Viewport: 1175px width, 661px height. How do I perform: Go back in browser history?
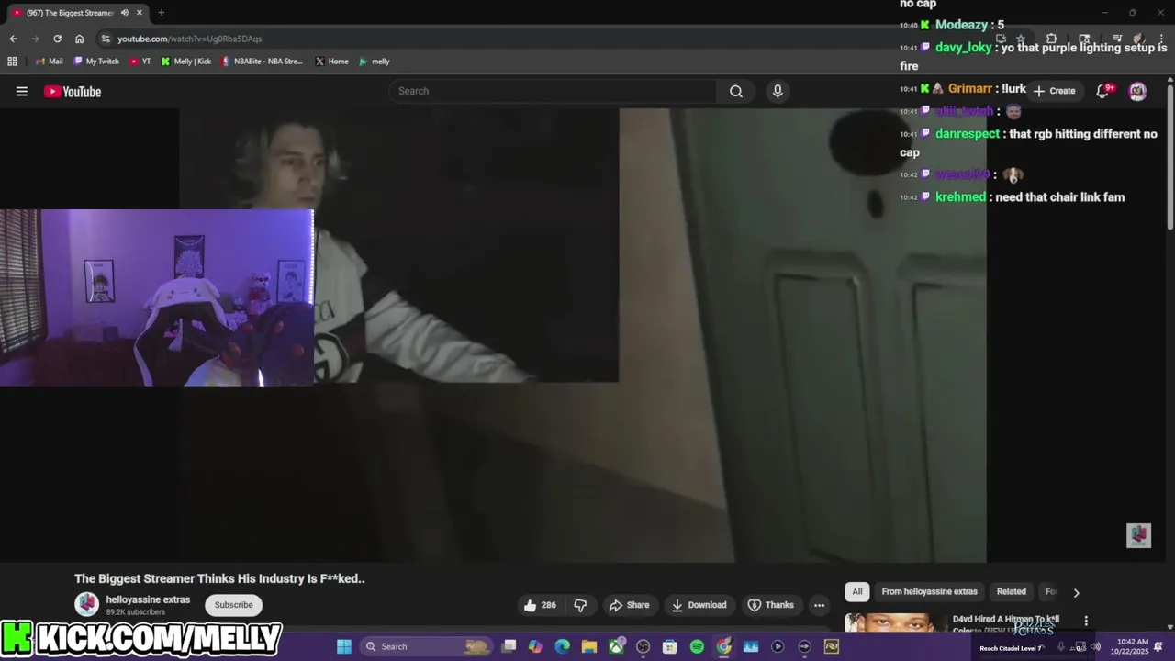[13, 39]
